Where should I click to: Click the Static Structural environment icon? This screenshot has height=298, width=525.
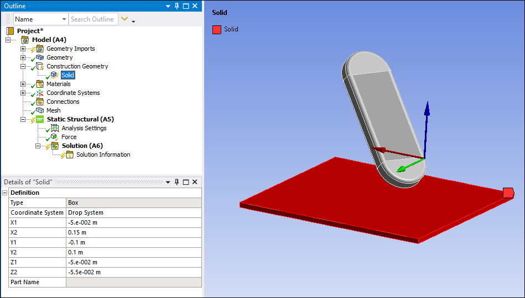[40, 119]
